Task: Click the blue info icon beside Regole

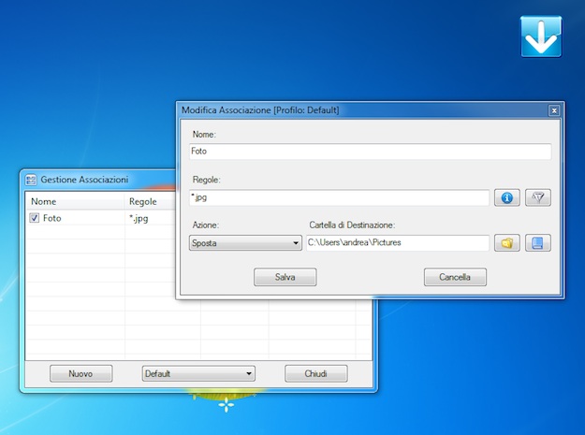Action: (506, 197)
